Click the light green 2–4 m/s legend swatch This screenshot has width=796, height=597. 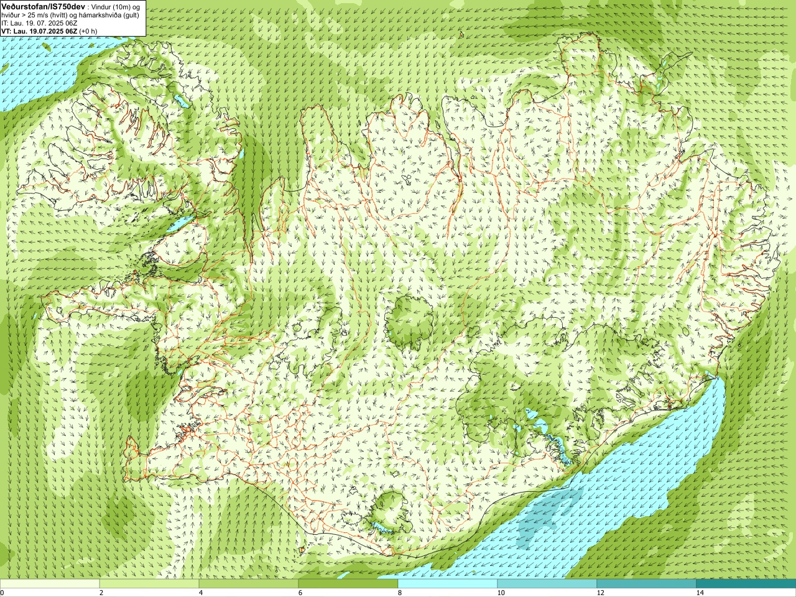point(149,584)
